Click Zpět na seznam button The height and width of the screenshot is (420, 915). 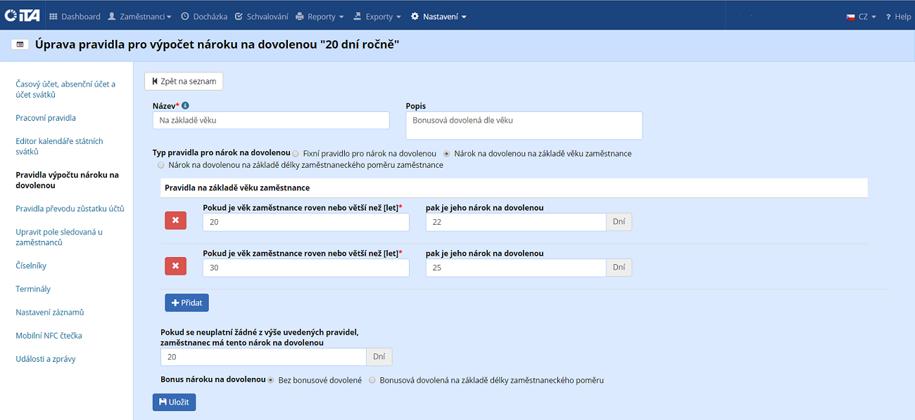[x=184, y=81]
